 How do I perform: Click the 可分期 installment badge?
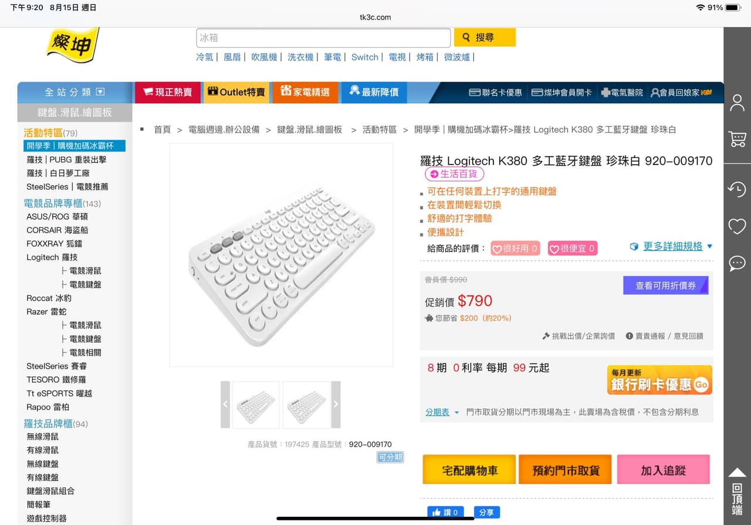(390, 457)
